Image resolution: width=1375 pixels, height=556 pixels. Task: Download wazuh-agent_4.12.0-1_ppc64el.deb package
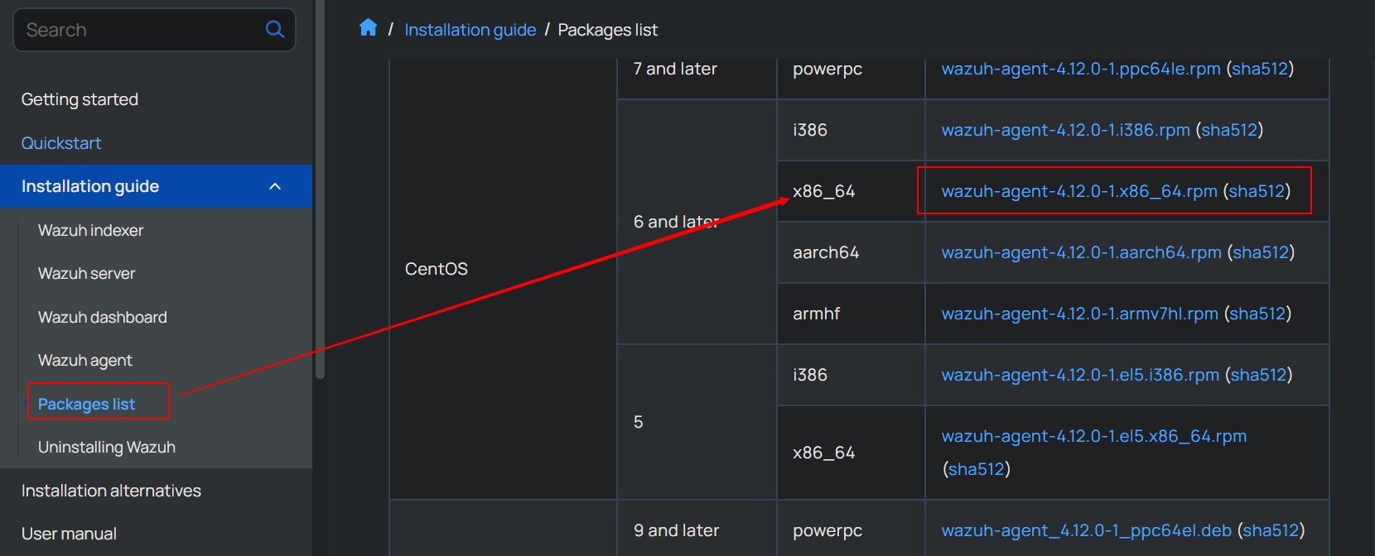(1086, 530)
